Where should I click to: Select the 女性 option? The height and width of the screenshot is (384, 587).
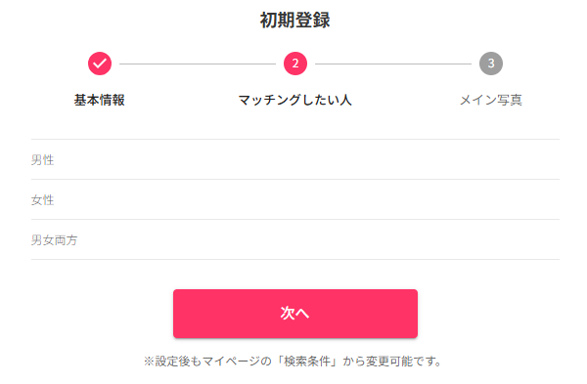(295, 199)
